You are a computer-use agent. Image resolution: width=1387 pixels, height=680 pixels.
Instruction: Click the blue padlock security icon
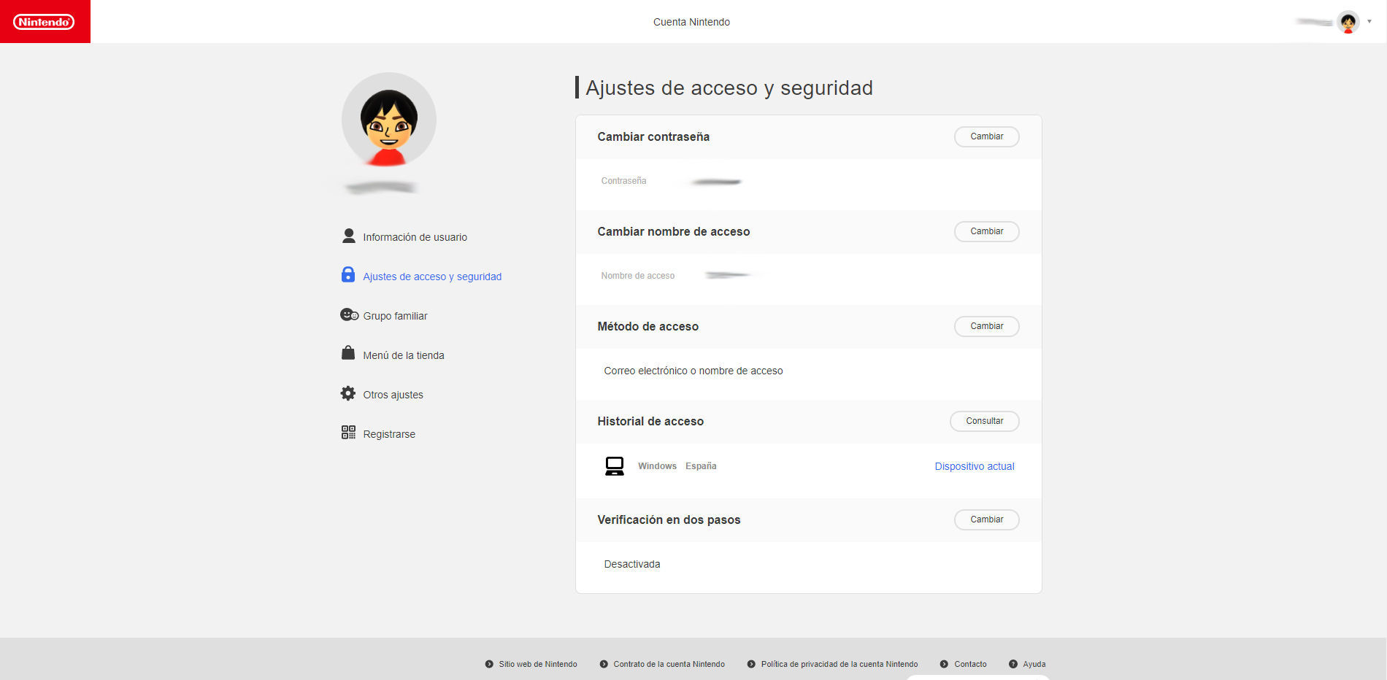point(348,275)
